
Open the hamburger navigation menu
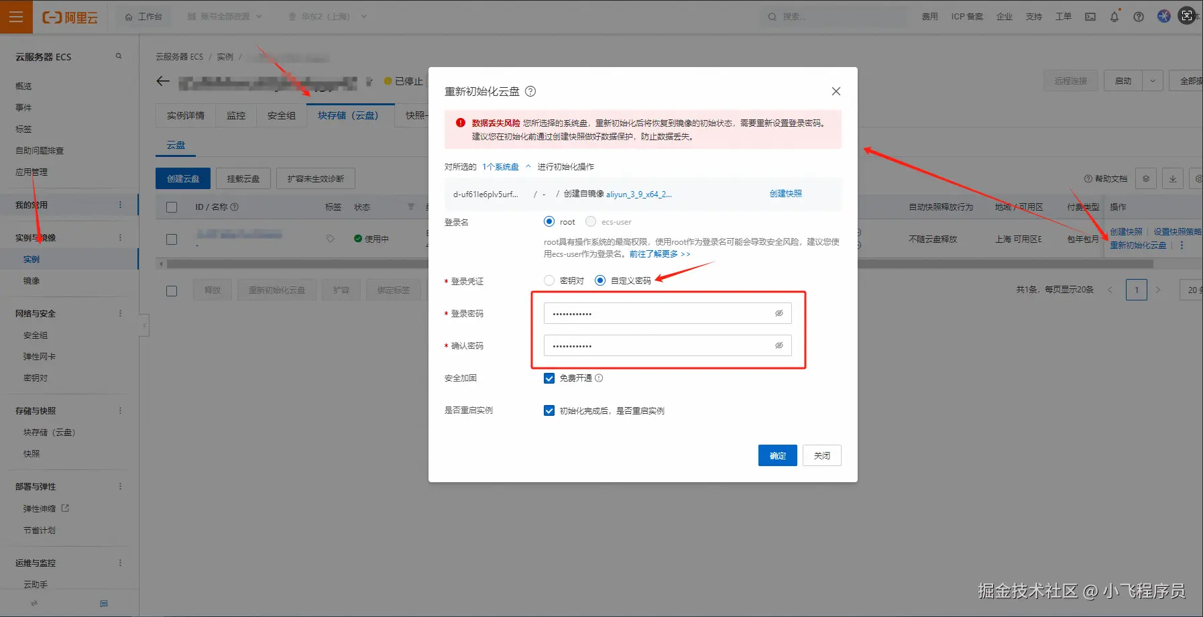tap(16, 17)
